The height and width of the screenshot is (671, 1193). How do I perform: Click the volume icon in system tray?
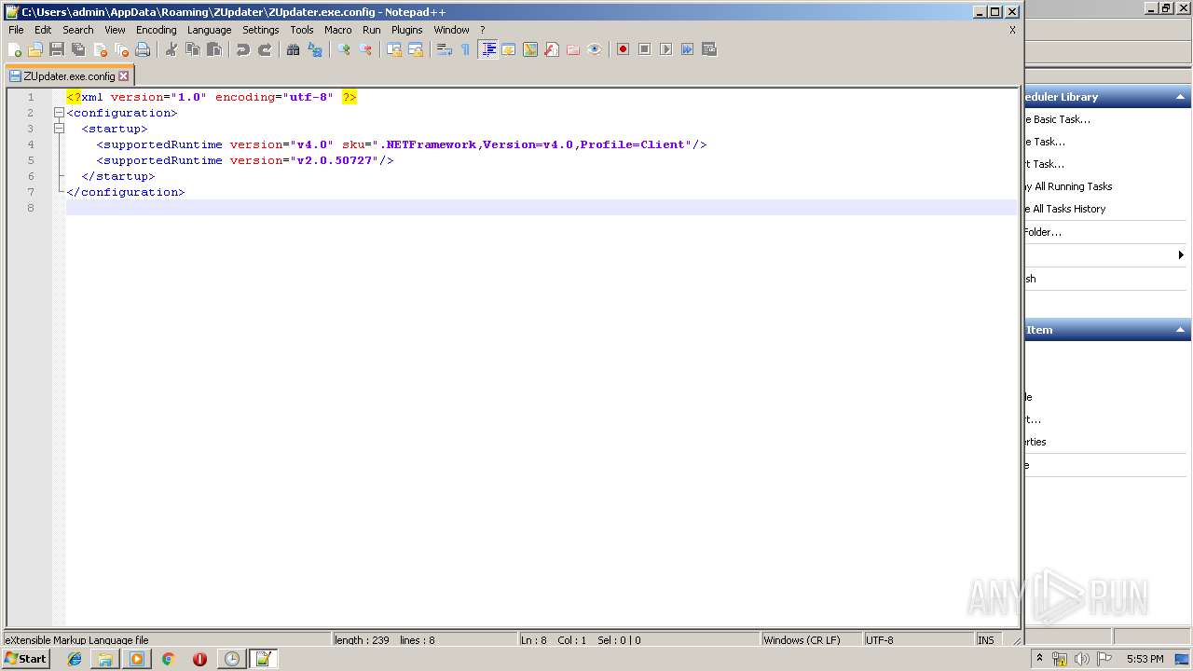tap(1082, 659)
